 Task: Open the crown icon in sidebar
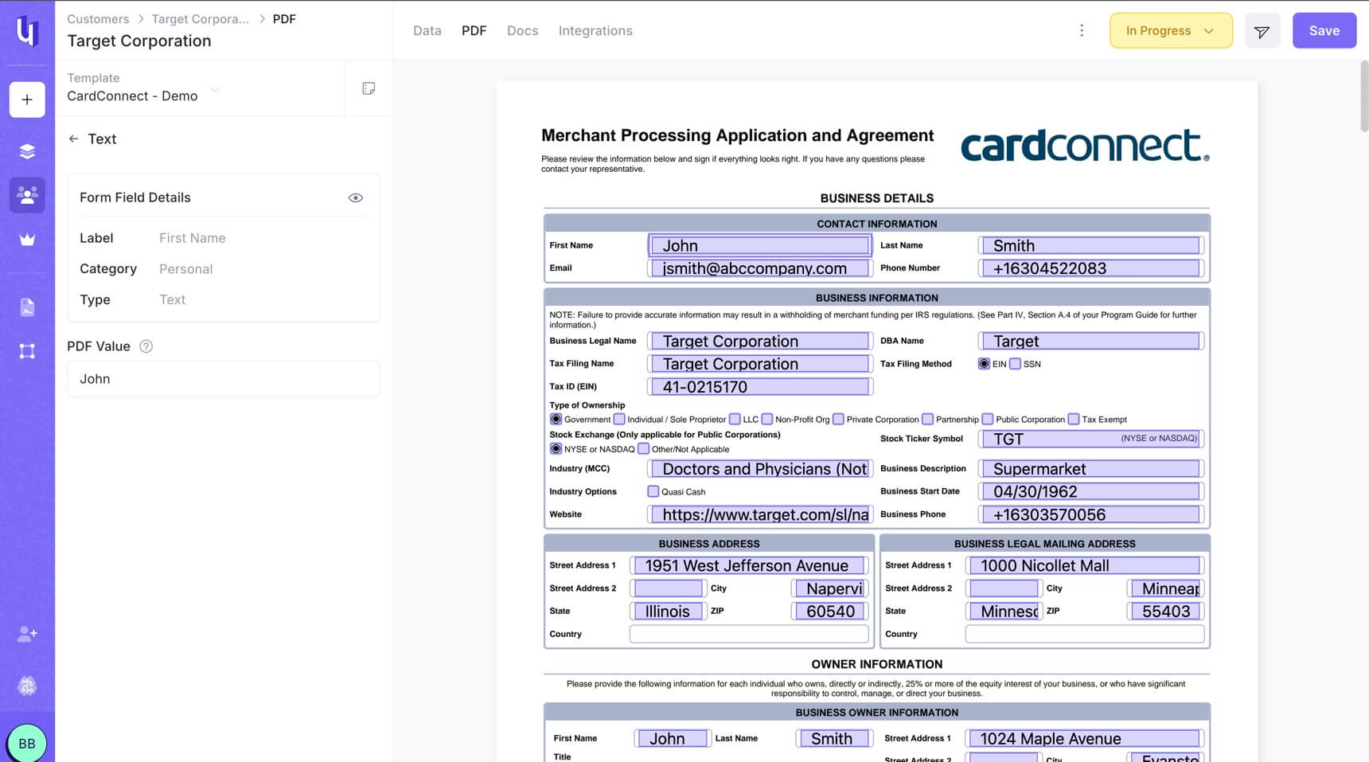[27, 240]
